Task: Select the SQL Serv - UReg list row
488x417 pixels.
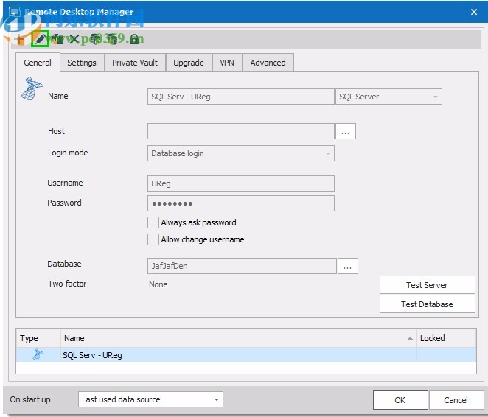Action: coord(246,355)
